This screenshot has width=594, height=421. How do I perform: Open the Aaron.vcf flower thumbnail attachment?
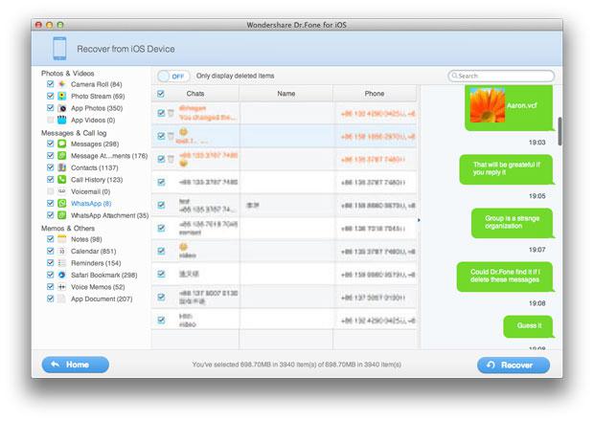tap(488, 105)
